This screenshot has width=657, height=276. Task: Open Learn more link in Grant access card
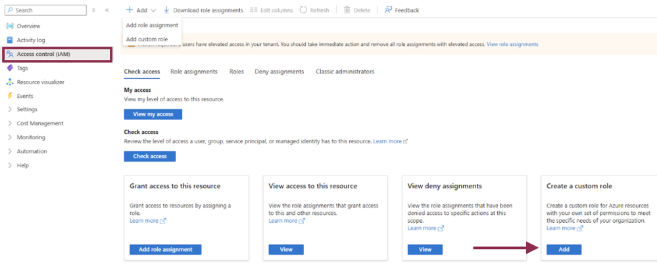(x=144, y=221)
